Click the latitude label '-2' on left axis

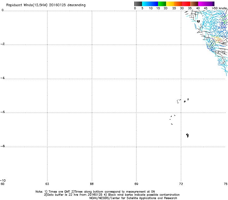coord(2,44)
